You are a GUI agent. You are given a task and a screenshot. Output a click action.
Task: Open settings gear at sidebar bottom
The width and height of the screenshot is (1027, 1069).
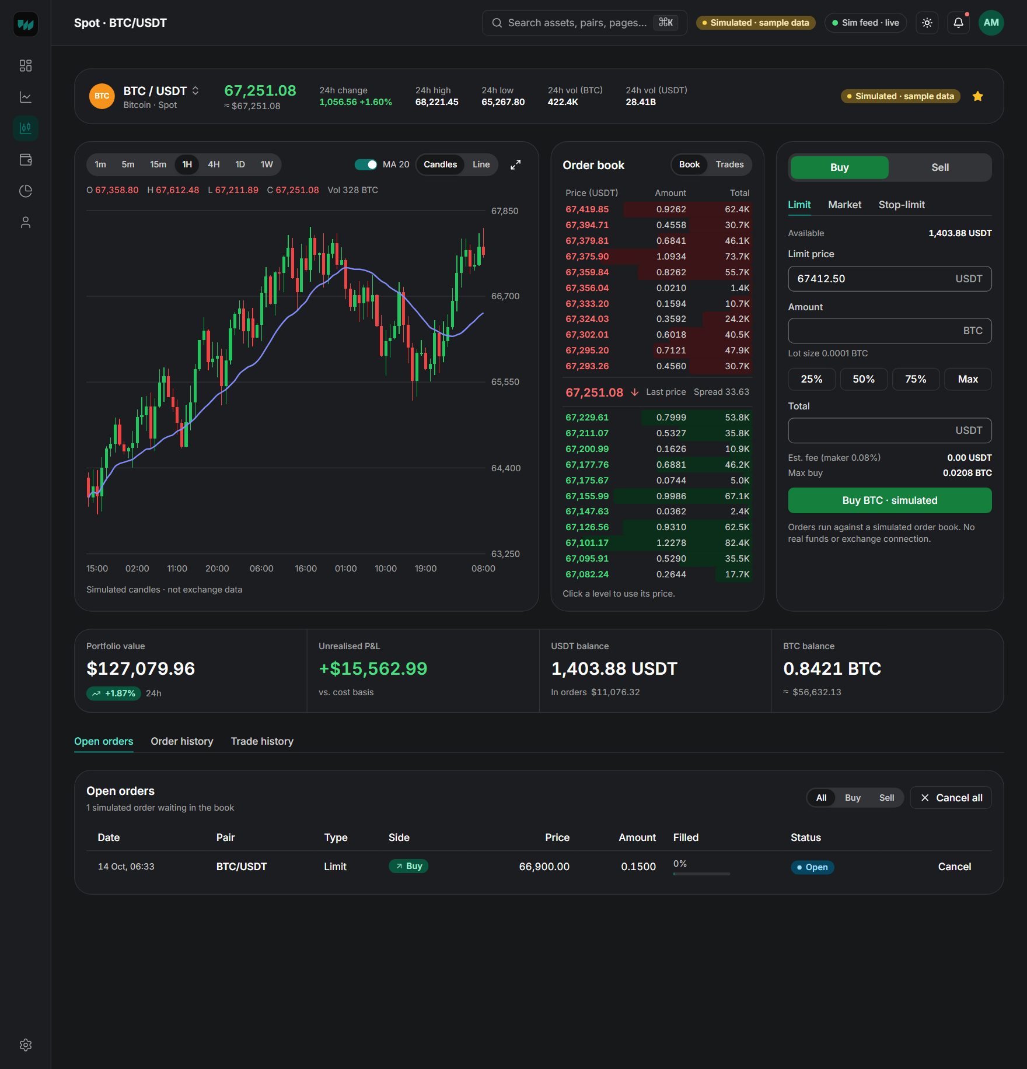click(x=26, y=1045)
